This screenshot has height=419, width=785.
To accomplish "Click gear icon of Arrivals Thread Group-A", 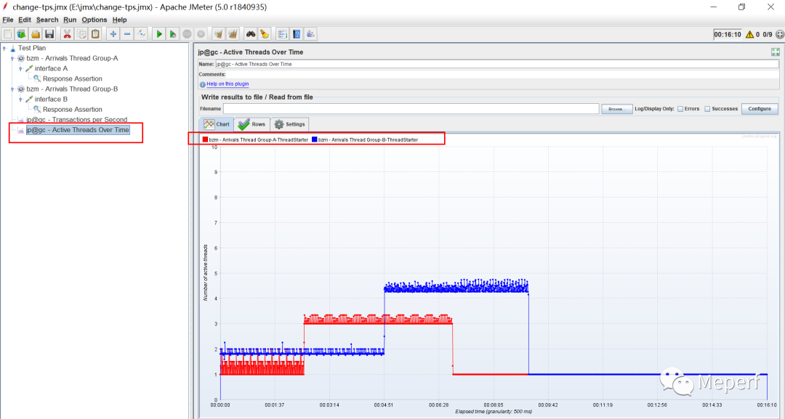I will [21, 59].
